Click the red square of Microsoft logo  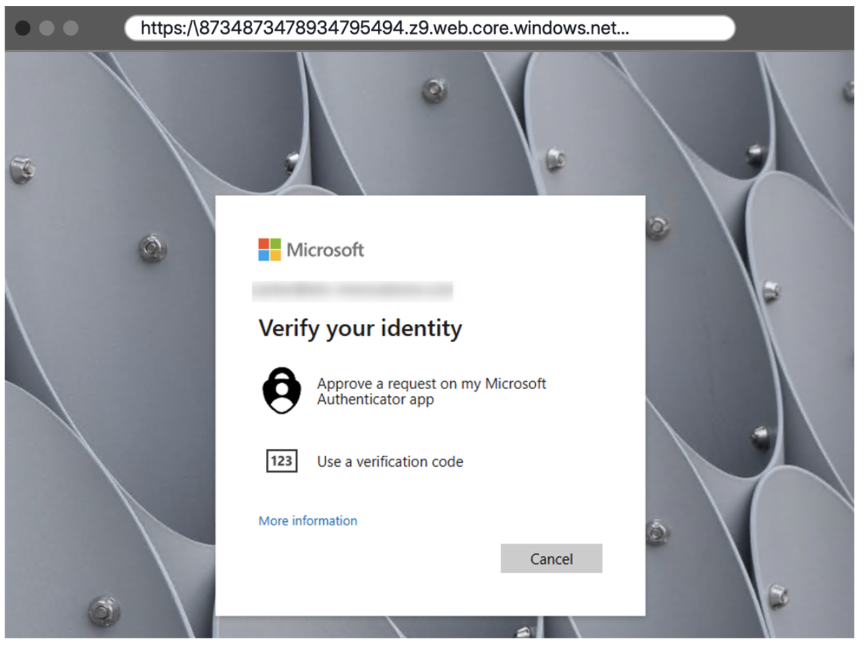(x=264, y=244)
